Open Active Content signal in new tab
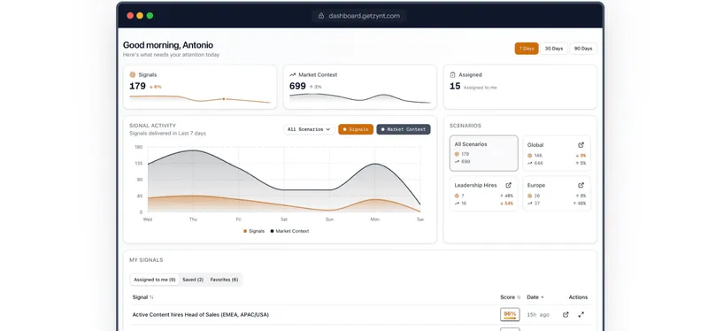Viewport: 708px width, 331px height. tap(566, 315)
